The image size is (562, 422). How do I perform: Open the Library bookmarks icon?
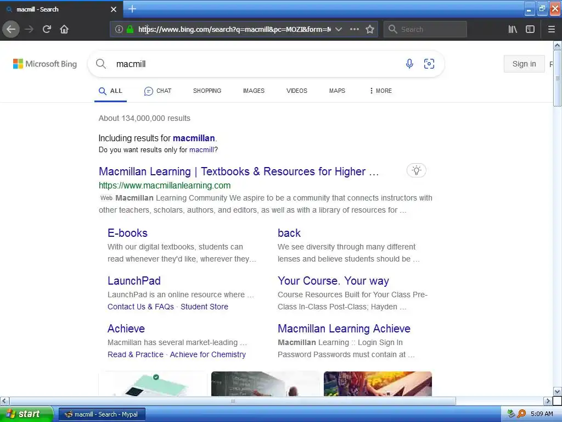[x=513, y=29]
